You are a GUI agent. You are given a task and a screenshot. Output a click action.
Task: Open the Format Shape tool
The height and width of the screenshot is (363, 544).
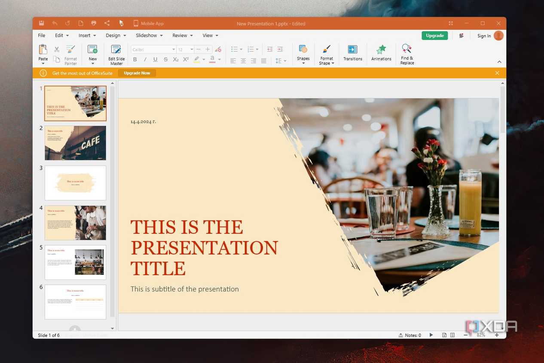pos(327,55)
